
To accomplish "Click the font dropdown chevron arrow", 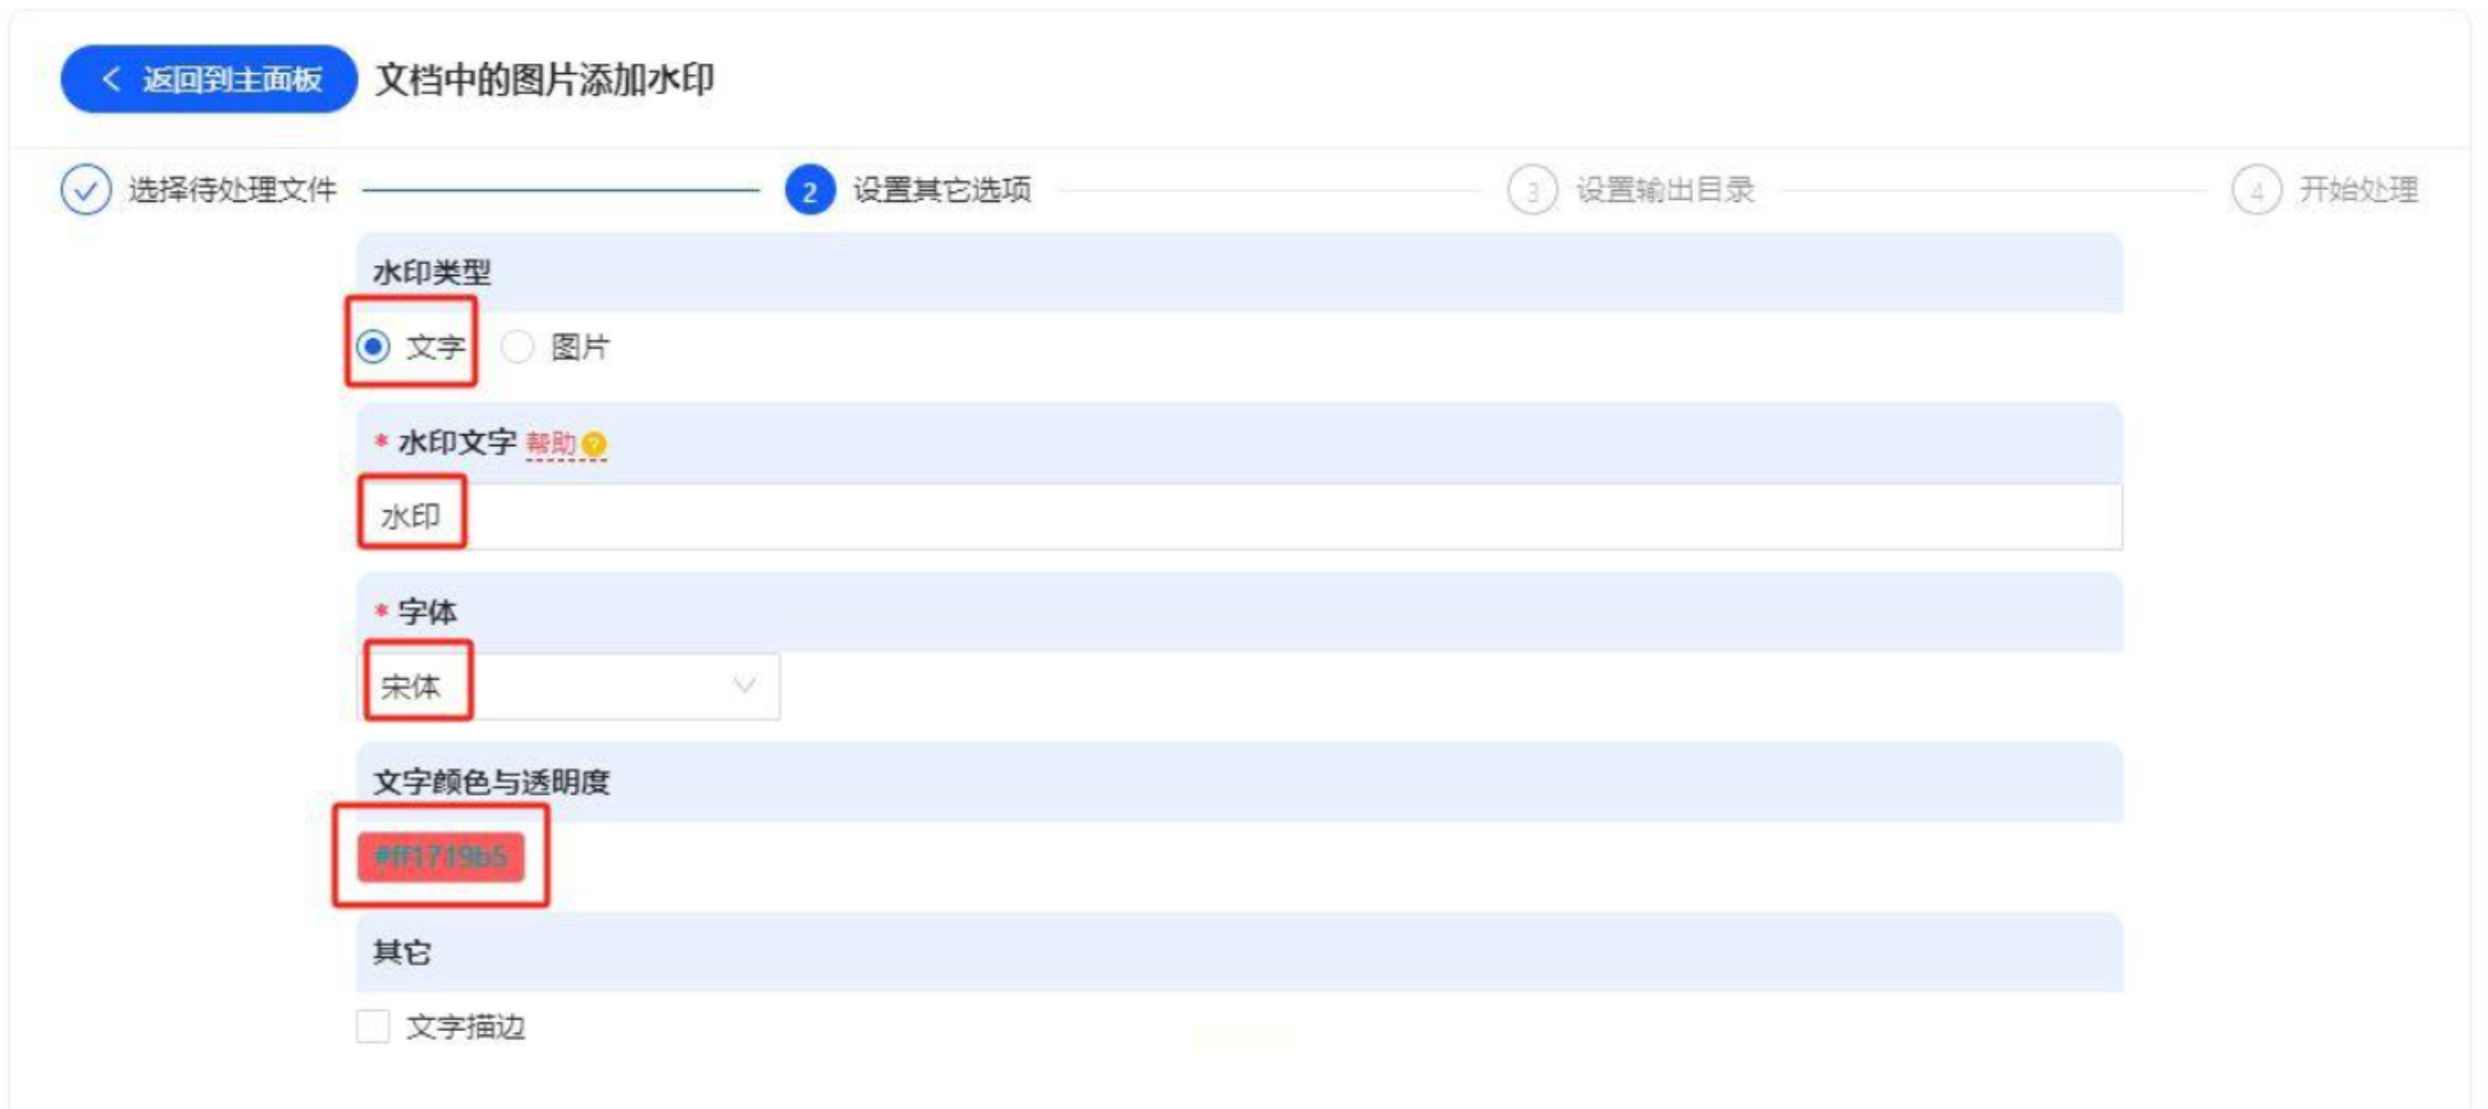I will pyautogui.click(x=744, y=685).
